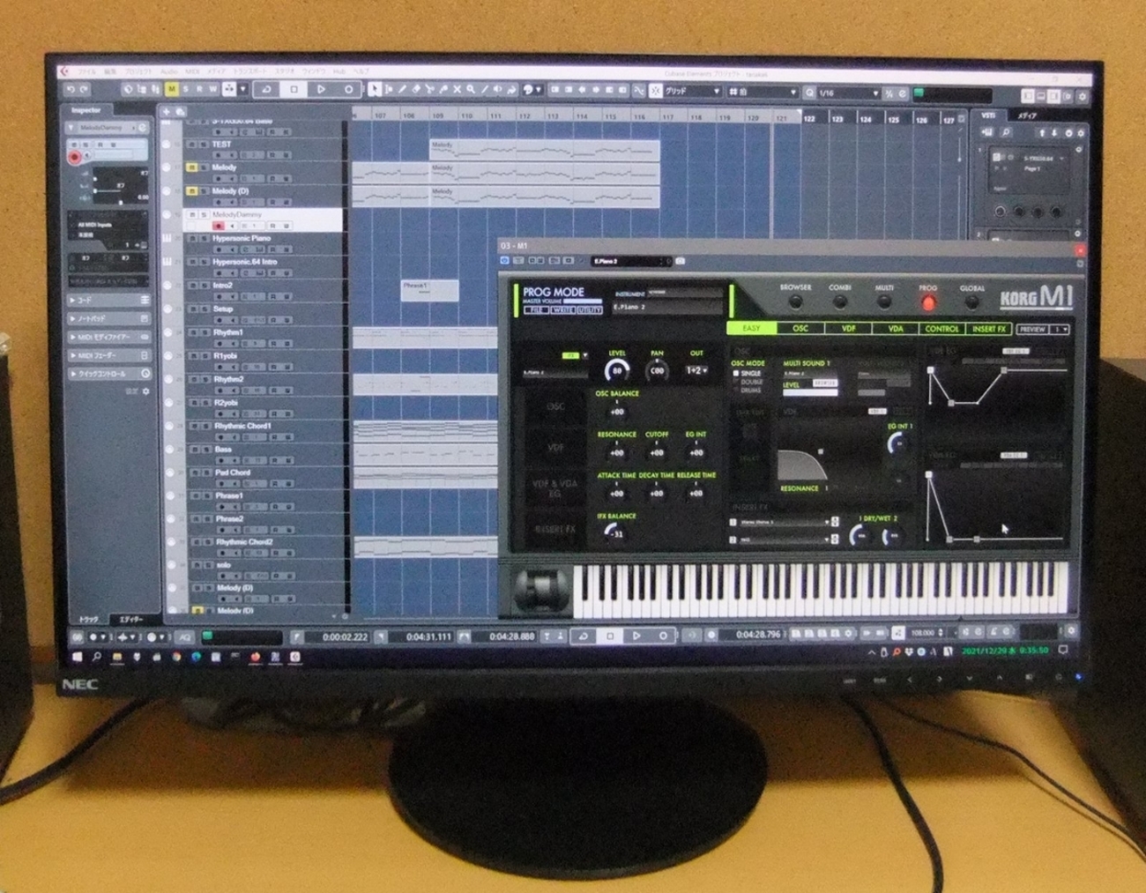Viewport: 1146px width, 893px height.
Task: Click the MULTI mode button in M1
Action: (883, 302)
